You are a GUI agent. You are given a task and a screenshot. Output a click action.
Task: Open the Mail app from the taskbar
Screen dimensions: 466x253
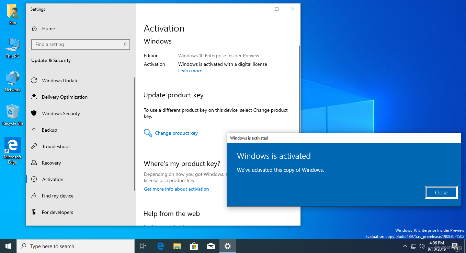211,246
